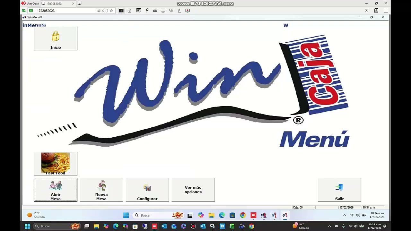Open Copilot on the remote taskbar
The image size is (411, 231).
[x=201, y=215]
